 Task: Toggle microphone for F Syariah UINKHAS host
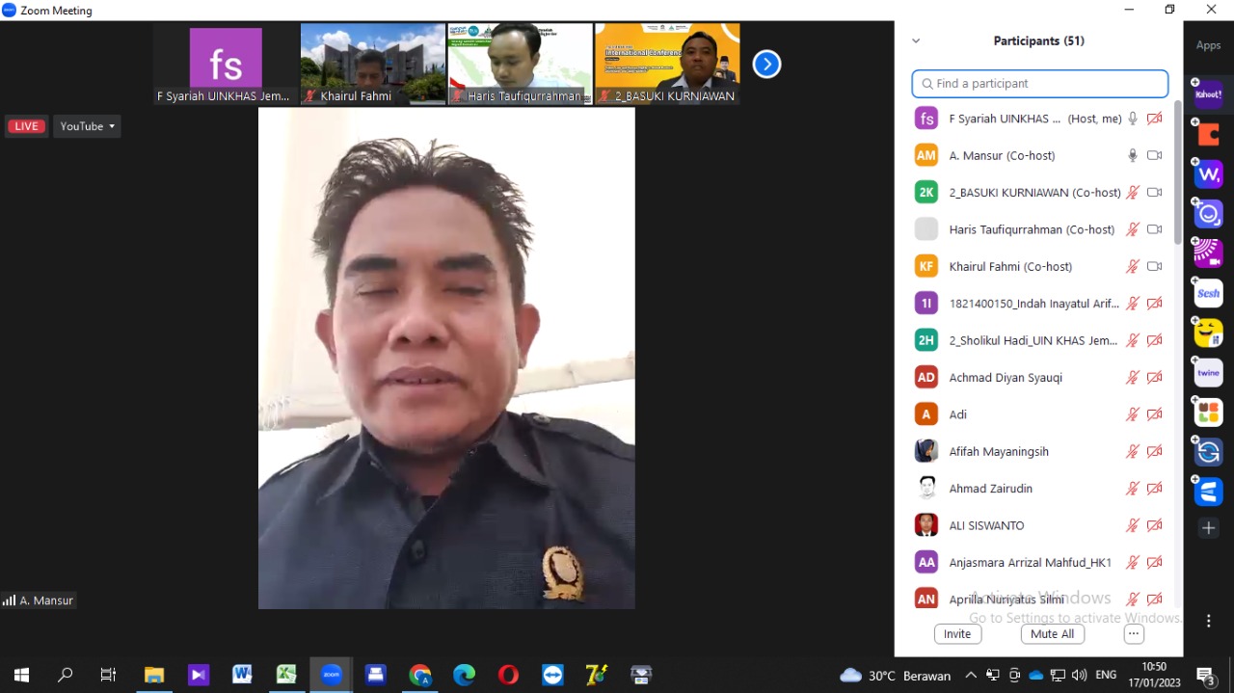click(x=1133, y=119)
